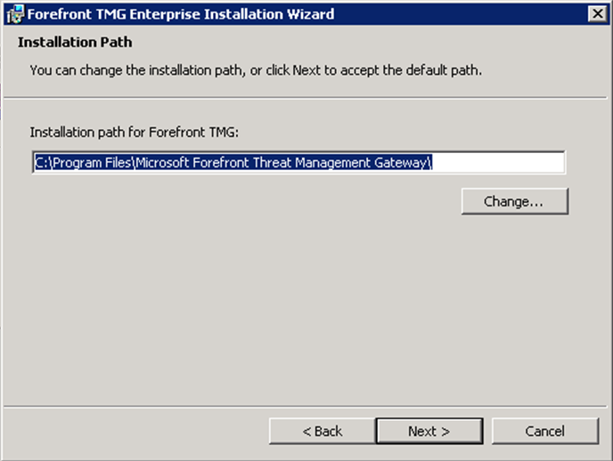Click the highlighted installation path text
Screen dimensions: 613x461
click(x=233, y=162)
